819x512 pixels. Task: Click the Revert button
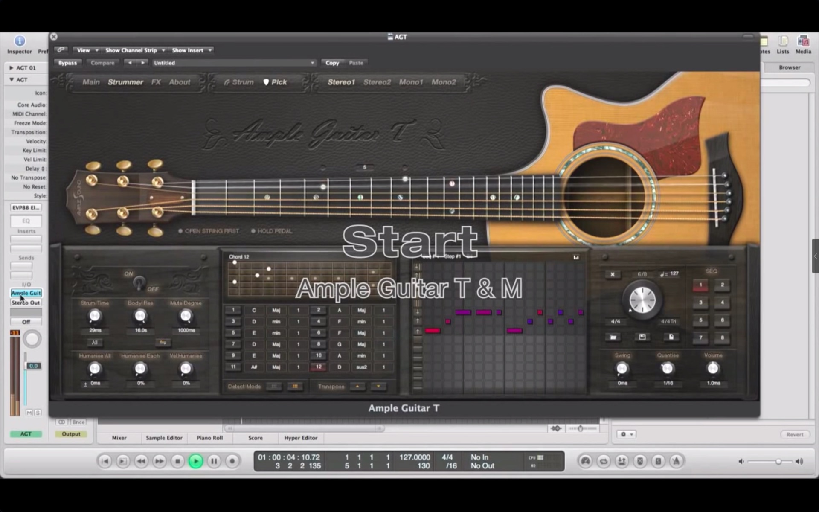pos(795,434)
